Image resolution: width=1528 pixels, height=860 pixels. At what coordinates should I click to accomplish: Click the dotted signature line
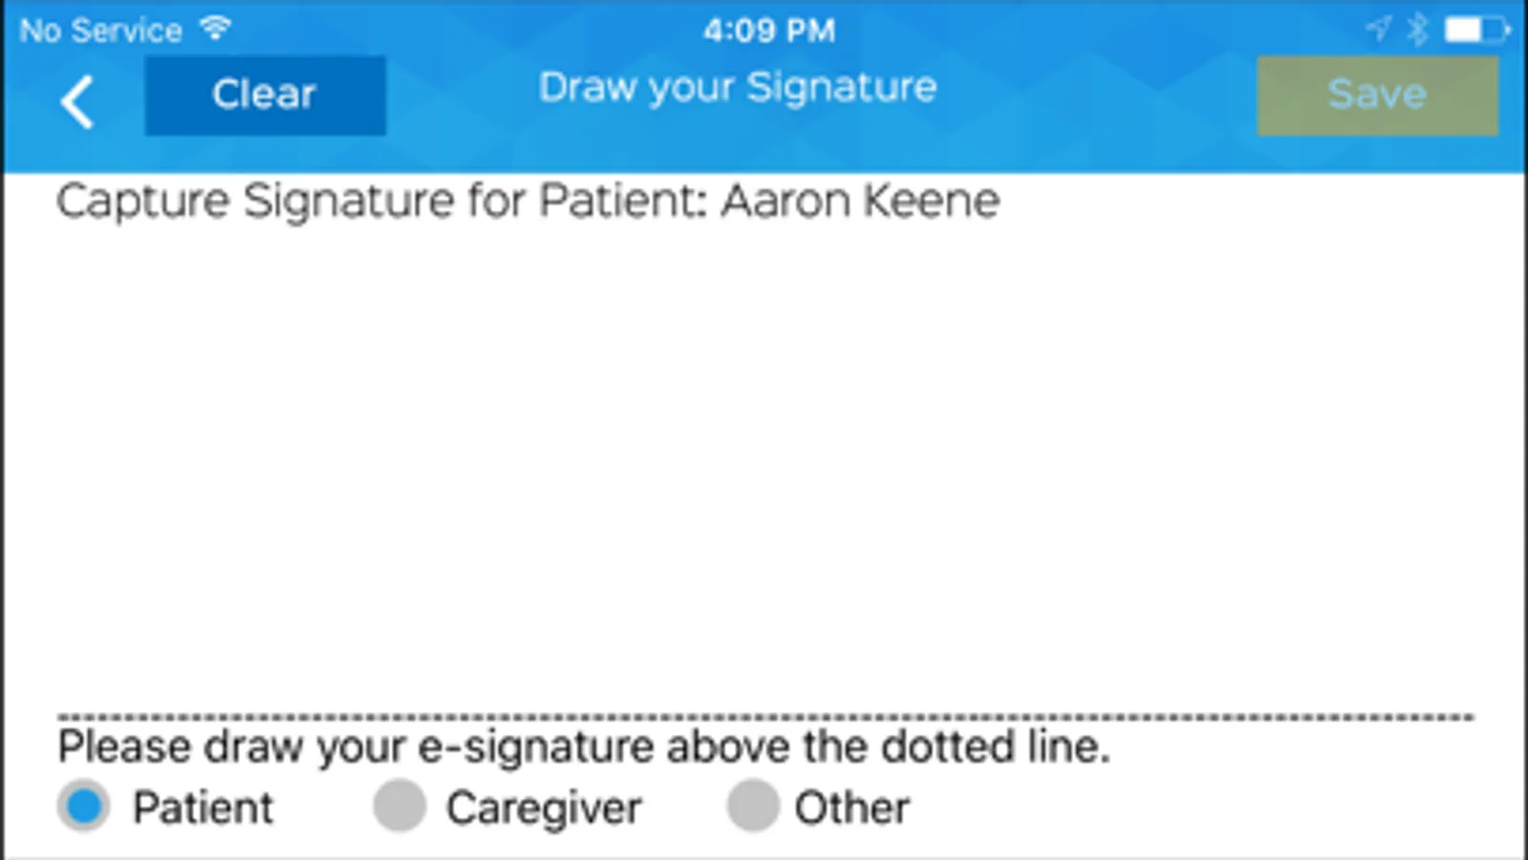764,716
